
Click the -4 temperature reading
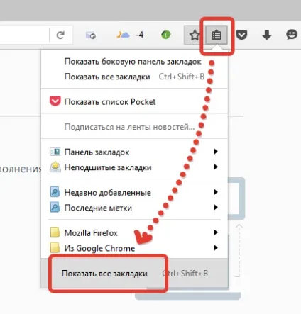[x=140, y=35]
